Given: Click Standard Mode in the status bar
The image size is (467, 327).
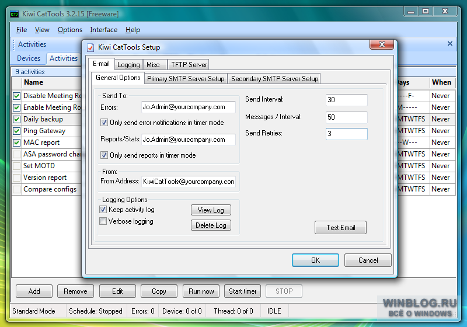Looking at the screenshot, I should click(x=34, y=311).
